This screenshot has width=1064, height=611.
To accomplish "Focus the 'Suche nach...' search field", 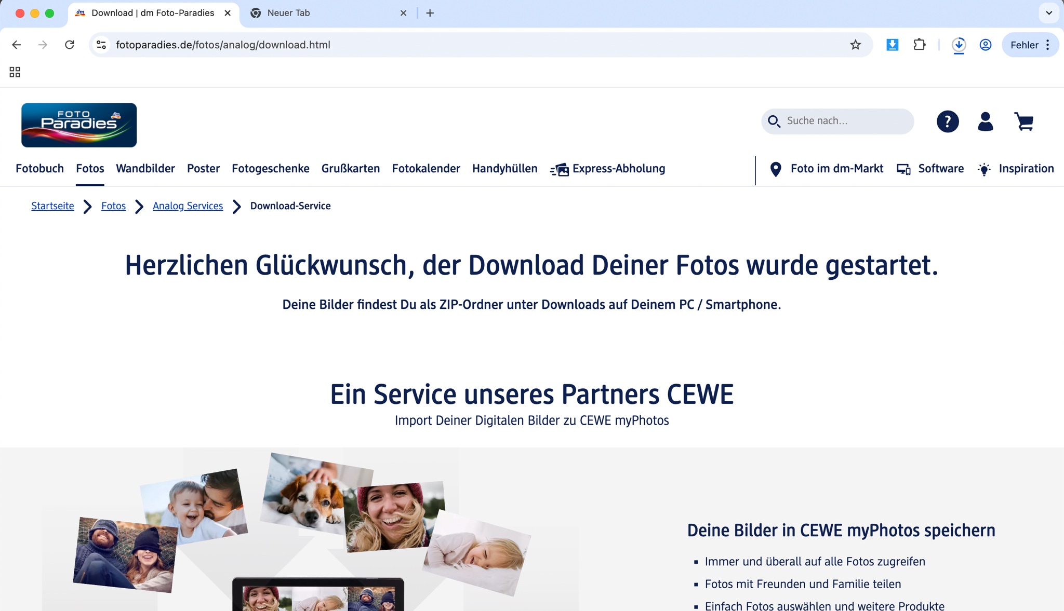I will (x=837, y=121).
